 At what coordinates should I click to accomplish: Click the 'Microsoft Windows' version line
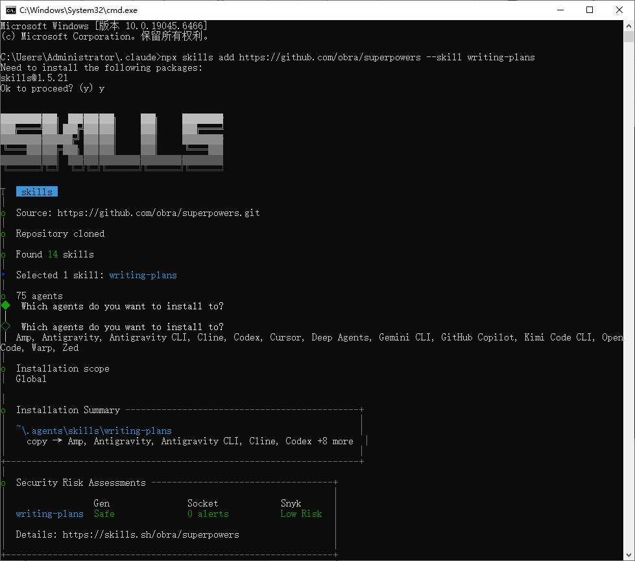pos(104,26)
